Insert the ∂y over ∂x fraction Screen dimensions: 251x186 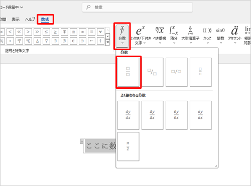(177, 115)
